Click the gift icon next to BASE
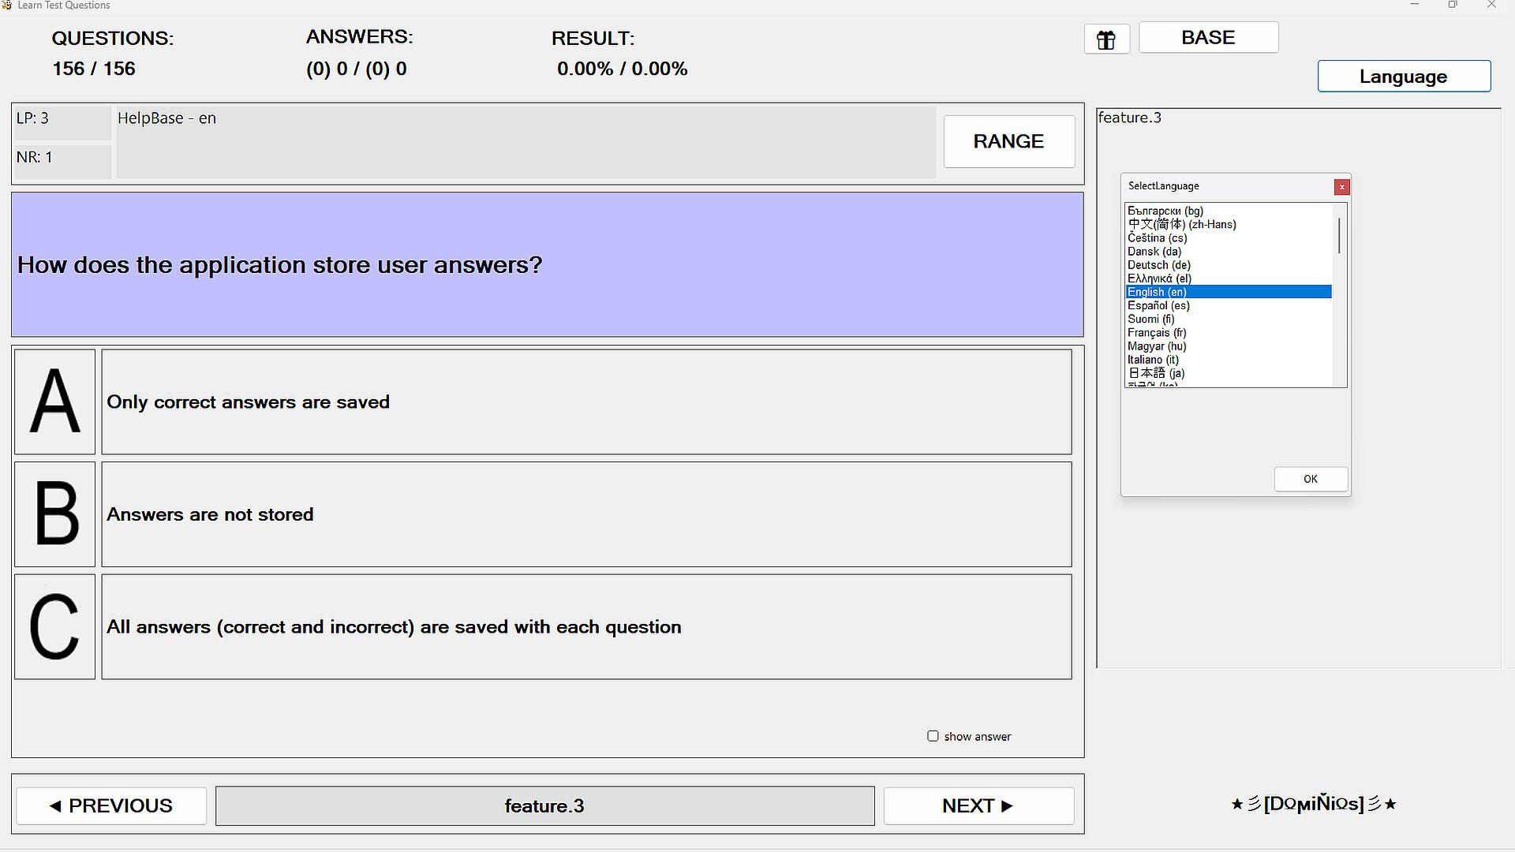 point(1106,39)
